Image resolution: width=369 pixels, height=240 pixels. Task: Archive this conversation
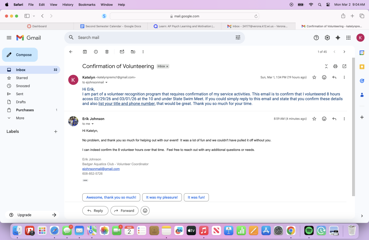85,52
